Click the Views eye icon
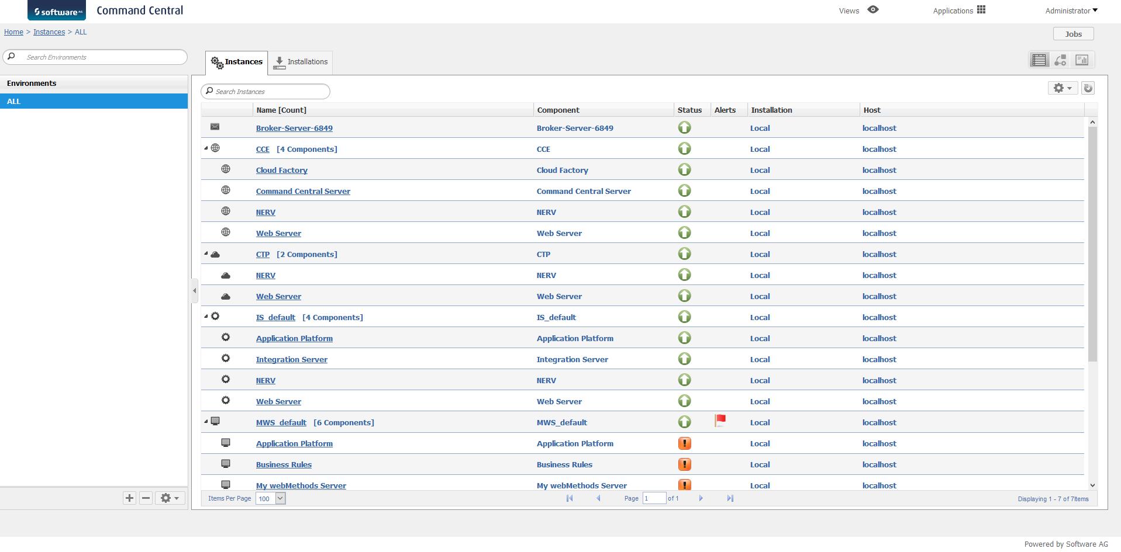Image resolution: width=1121 pixels, height=552 pixels. click(872, 10)
